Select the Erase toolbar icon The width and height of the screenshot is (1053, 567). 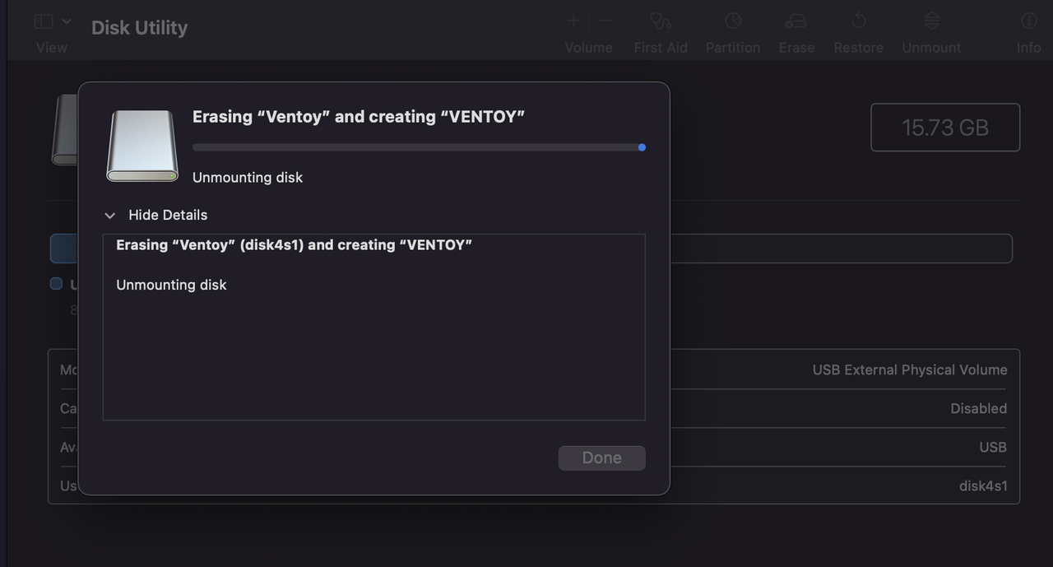[796, 21]
